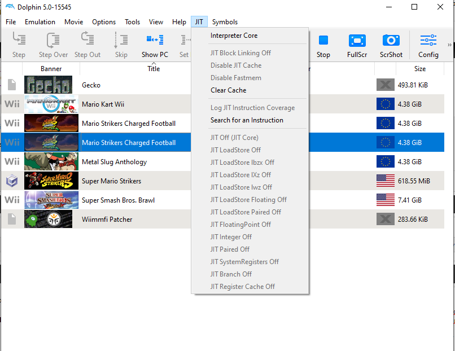Image resolution: width=455 pixels, height=351 pixels.
Task: Select JIT Branch Off entry
Action: coord(250,274)
